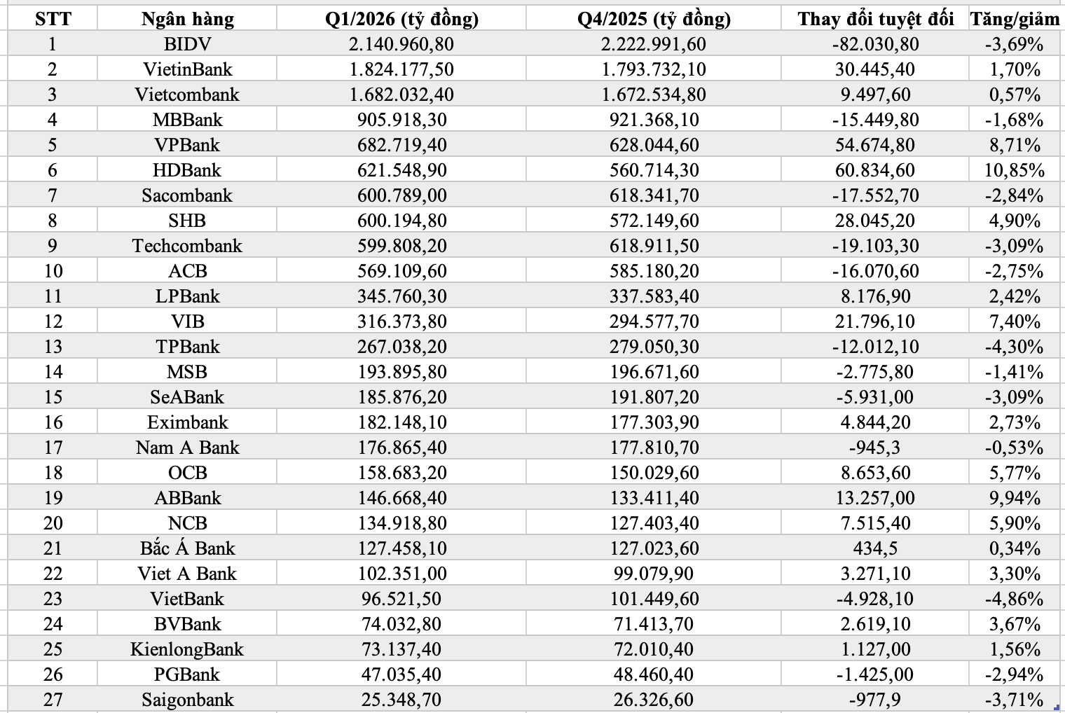Click the Sacombank bank name cell
Screen dimensions: 1065x713
(x=187, y=195)
